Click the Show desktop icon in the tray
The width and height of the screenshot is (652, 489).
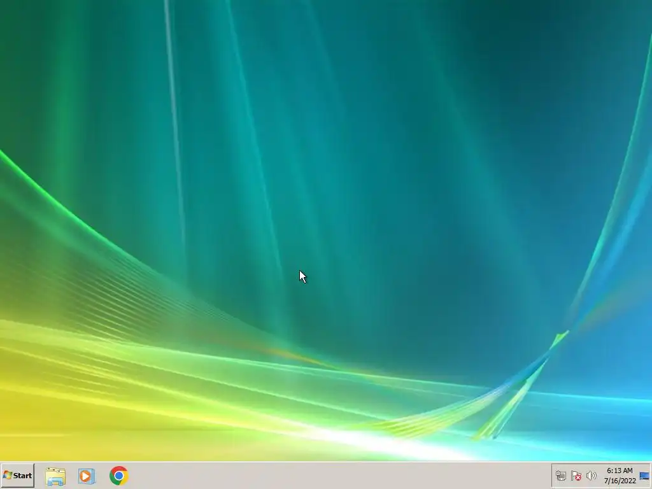644,476
